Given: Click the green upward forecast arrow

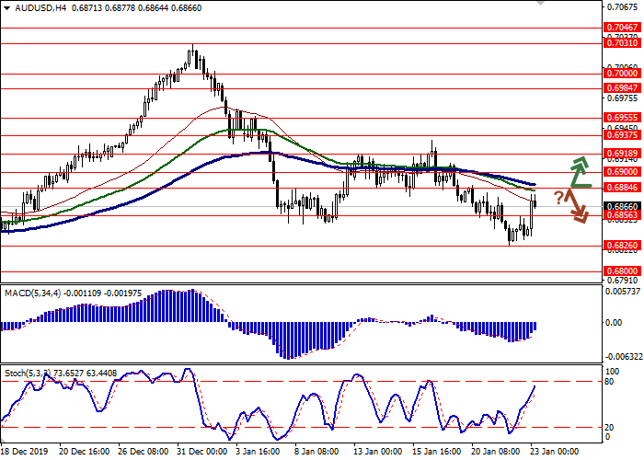Looking at the screenshot, I should tap(577, 172).
